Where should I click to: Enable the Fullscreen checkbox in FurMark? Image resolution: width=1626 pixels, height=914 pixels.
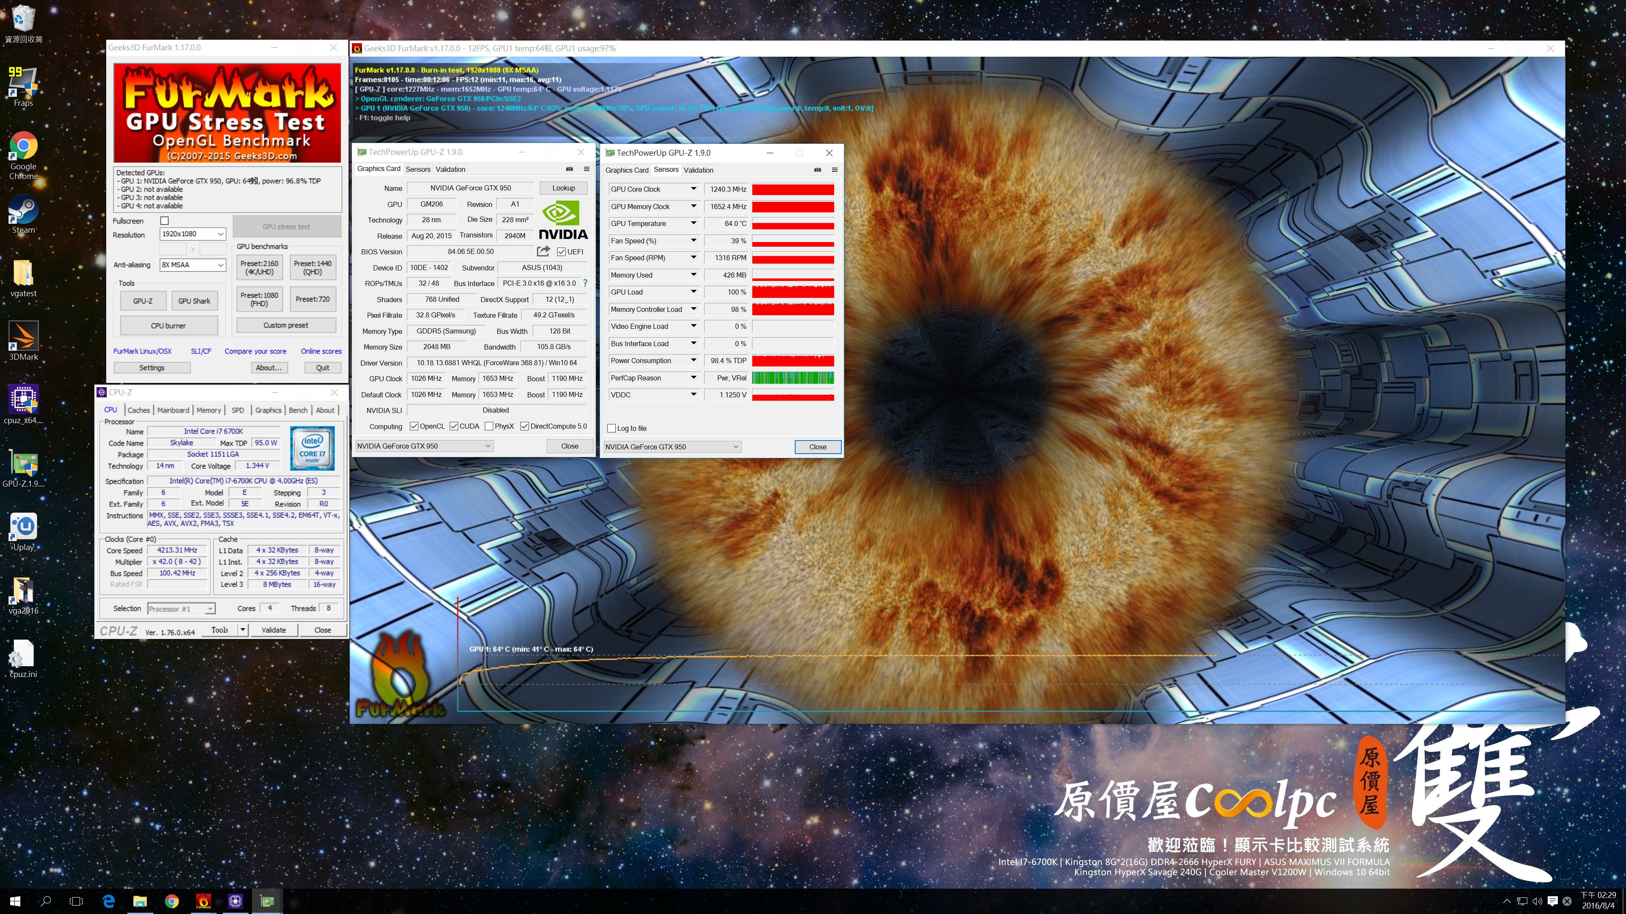tap(165, 221)
